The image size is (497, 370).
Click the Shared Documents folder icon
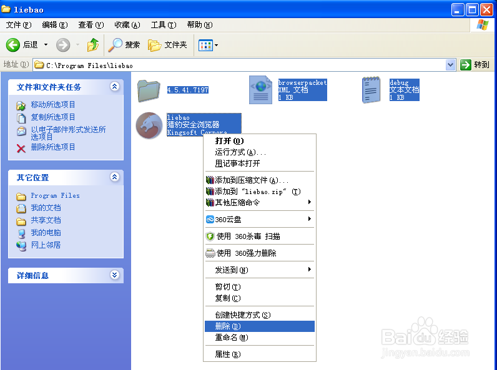[21, 221]
